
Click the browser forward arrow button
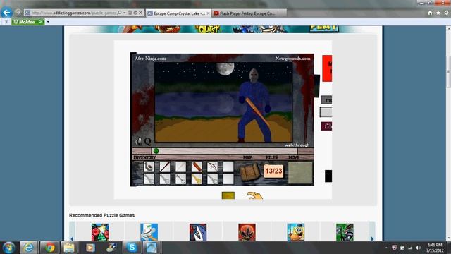click(18, 13)
